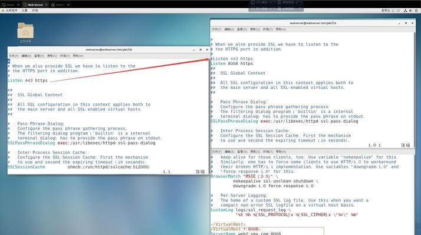Open 帮助(H) menu in the left terminal
421x235 pixels.
tap(78, 56)
